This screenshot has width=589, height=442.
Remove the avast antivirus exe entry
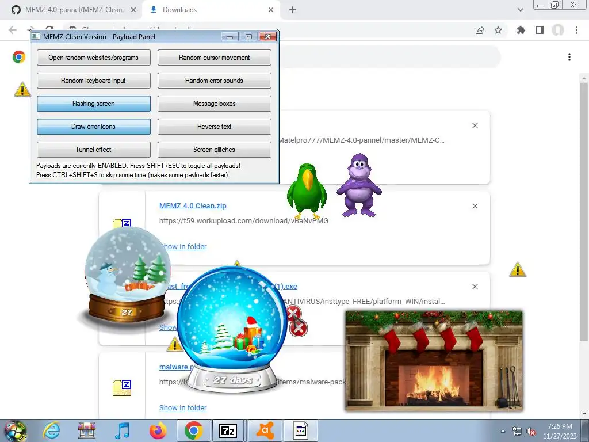pyautogui.click(x=475, y=287)
